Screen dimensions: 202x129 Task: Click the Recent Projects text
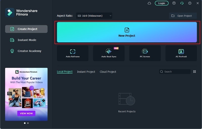click(x=127, y=112)
